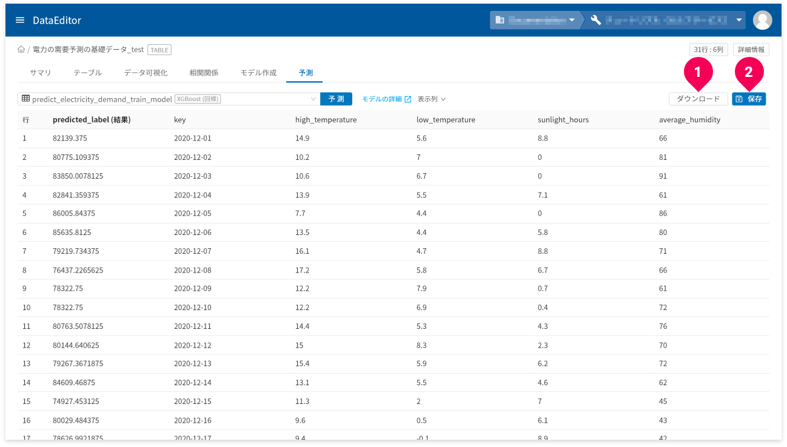Image resolution: width=787 pixels, height=447 pixels.
Task: Click predicted value 79219.734375
Action: (76, 251)
